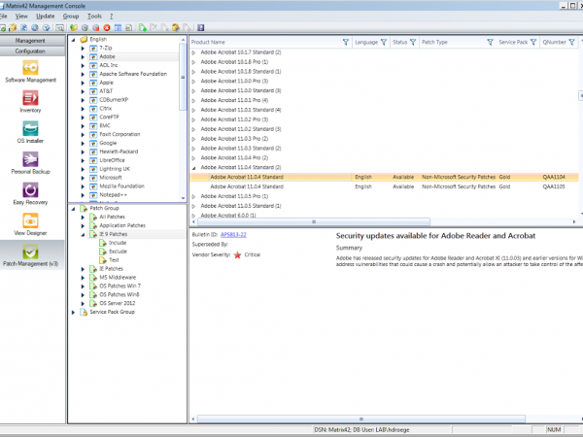Viewport: 583px width, 437px height.
Task: Expand the Microsoft vendor node
Action: (83, 178)
